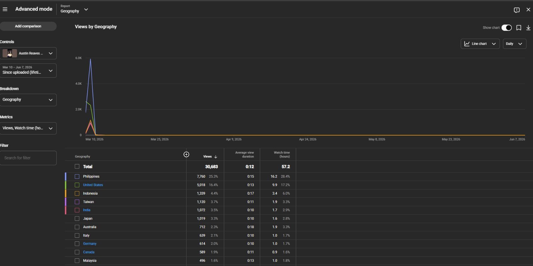Open the United States link
Screen dimensions: 533x266
[93, 185]
